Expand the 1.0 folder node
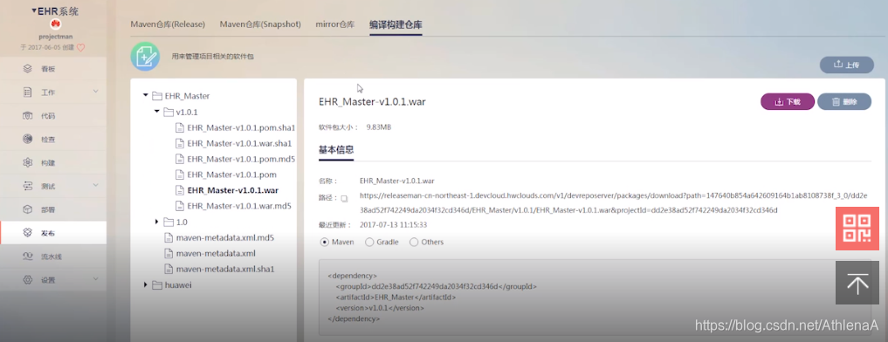This screenshot has width=888, height=342. point(157,222)
